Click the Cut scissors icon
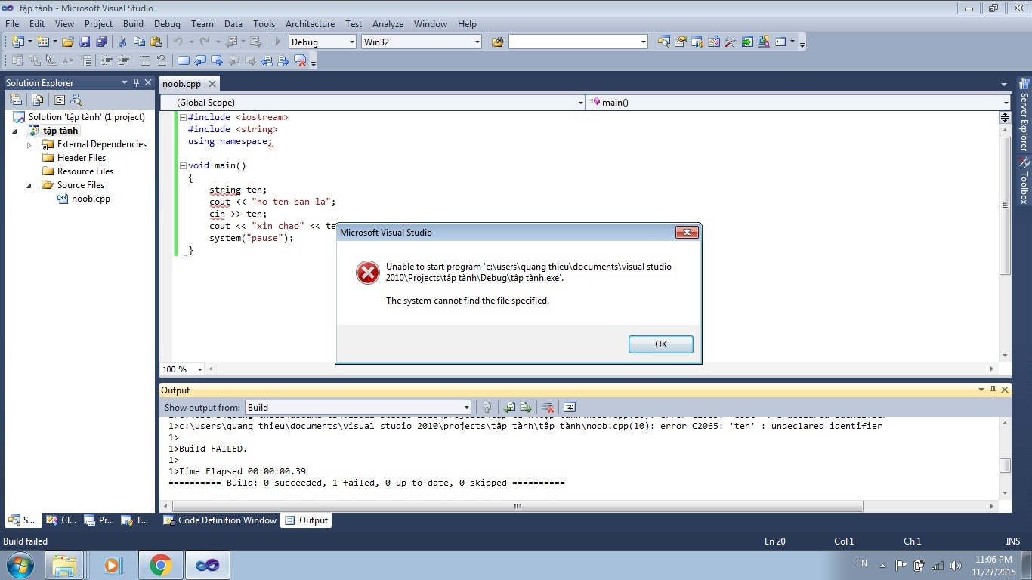Viewport: 1032px width, 580px height. pos(122,42)
